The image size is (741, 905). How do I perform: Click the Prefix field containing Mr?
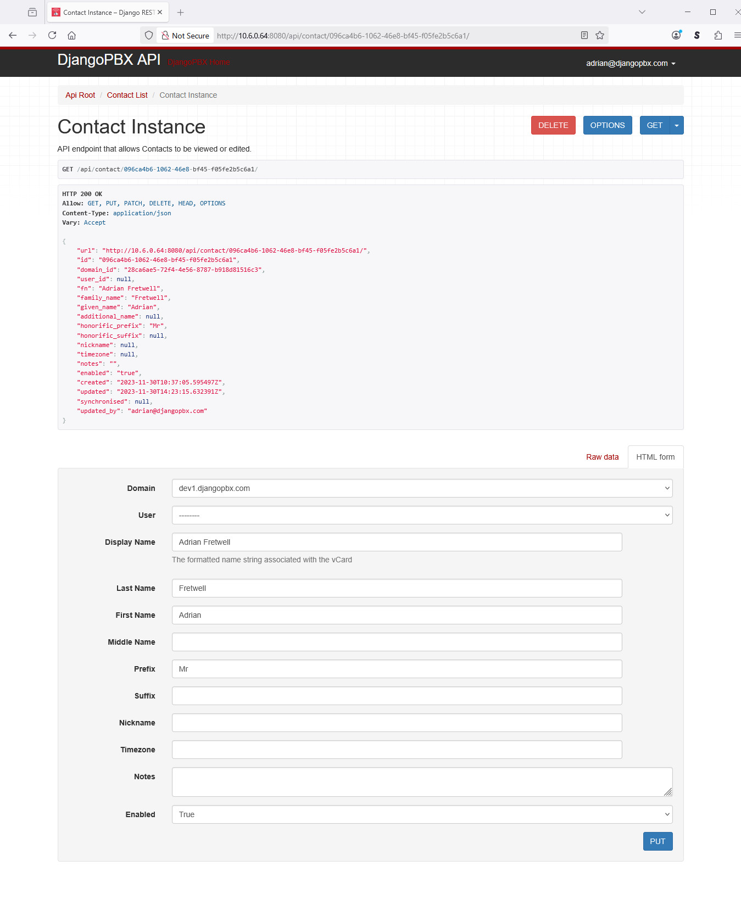click(397, 669)
